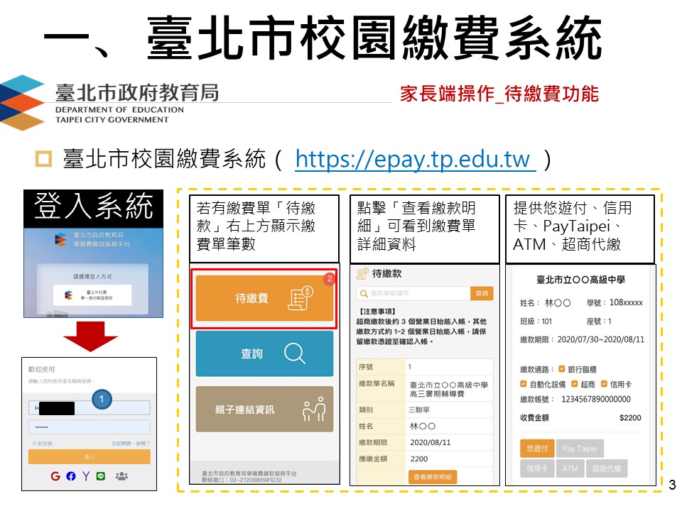Sign in with the Yahoo icon
The height and width of the screenshot is (511, 682).
(x=85, y=476)
